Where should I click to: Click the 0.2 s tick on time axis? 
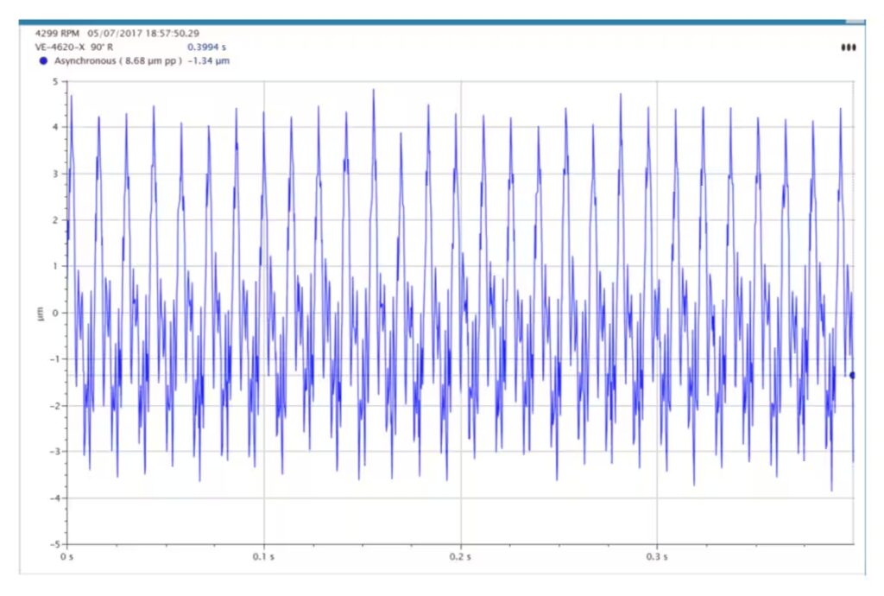(x=460, y=556)
